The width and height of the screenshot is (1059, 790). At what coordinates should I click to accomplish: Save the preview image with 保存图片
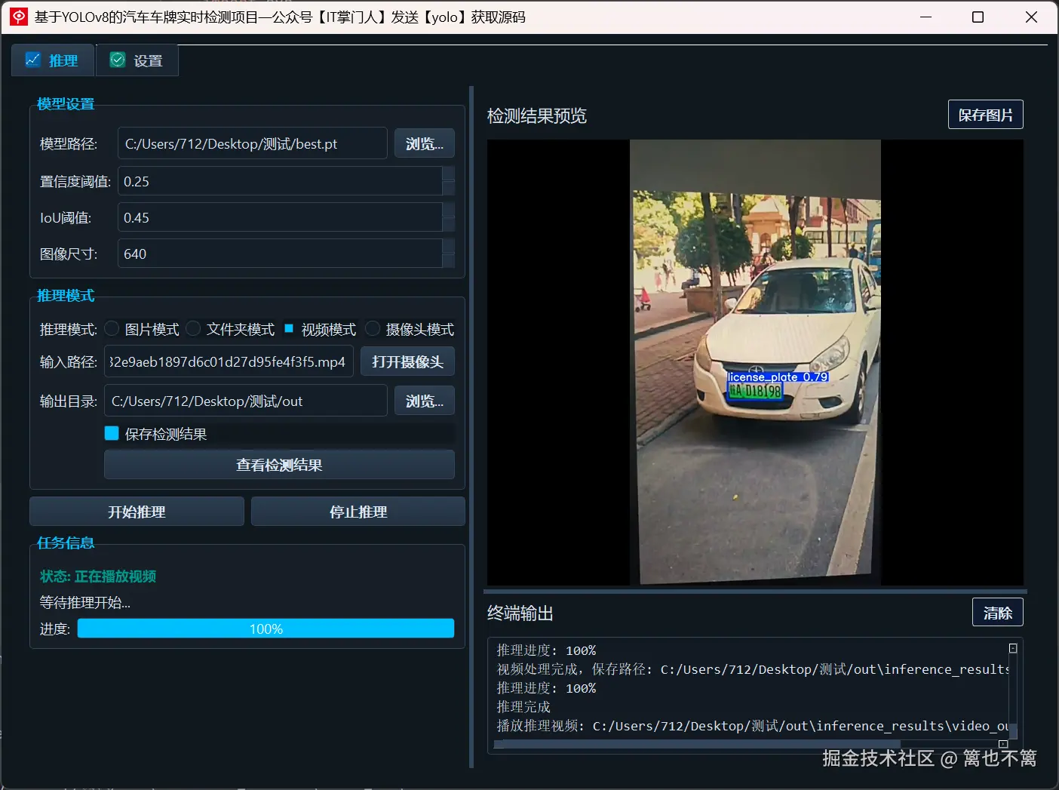(985, 114)
